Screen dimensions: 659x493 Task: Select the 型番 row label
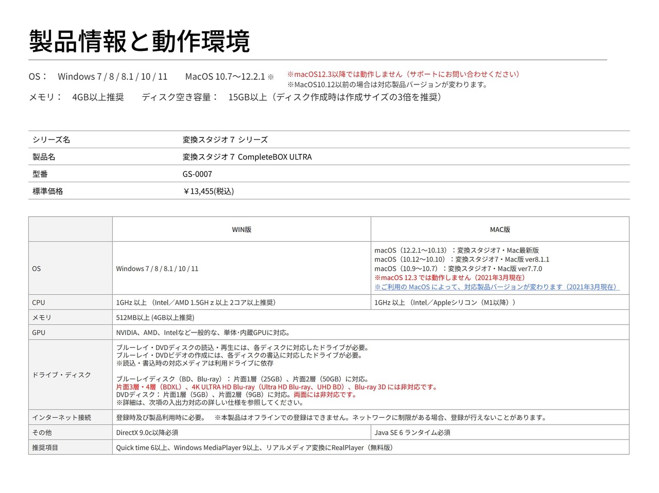click(x=40, y=174)
